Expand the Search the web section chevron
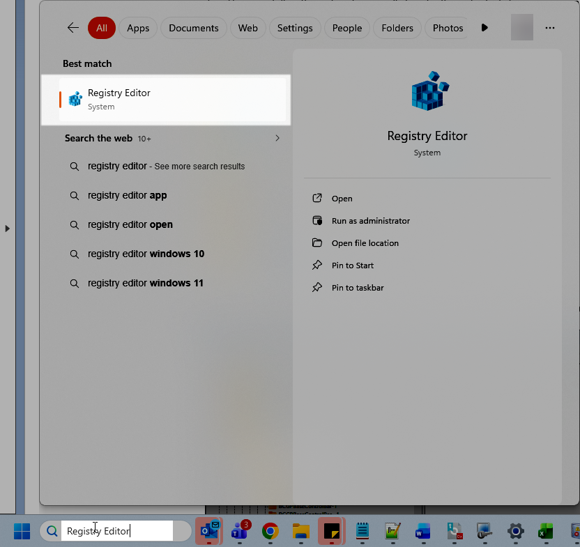 [277, 138]
